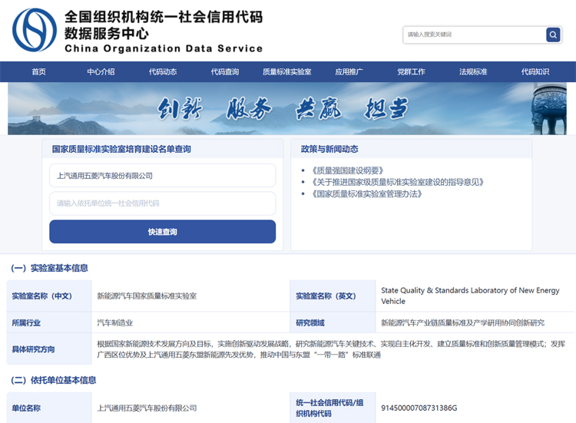
Task: Open 《关于推进国家级质量标准实验室建设的指导意见》 link
Action: (398, 182)
